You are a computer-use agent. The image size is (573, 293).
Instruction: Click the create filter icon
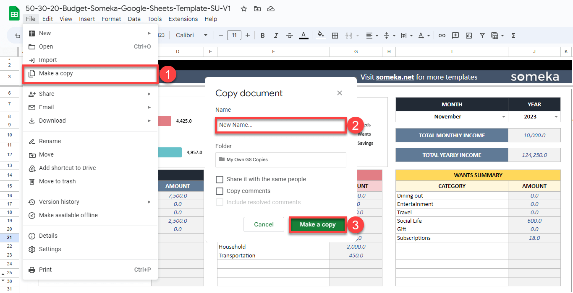click(x=482, y=36)
